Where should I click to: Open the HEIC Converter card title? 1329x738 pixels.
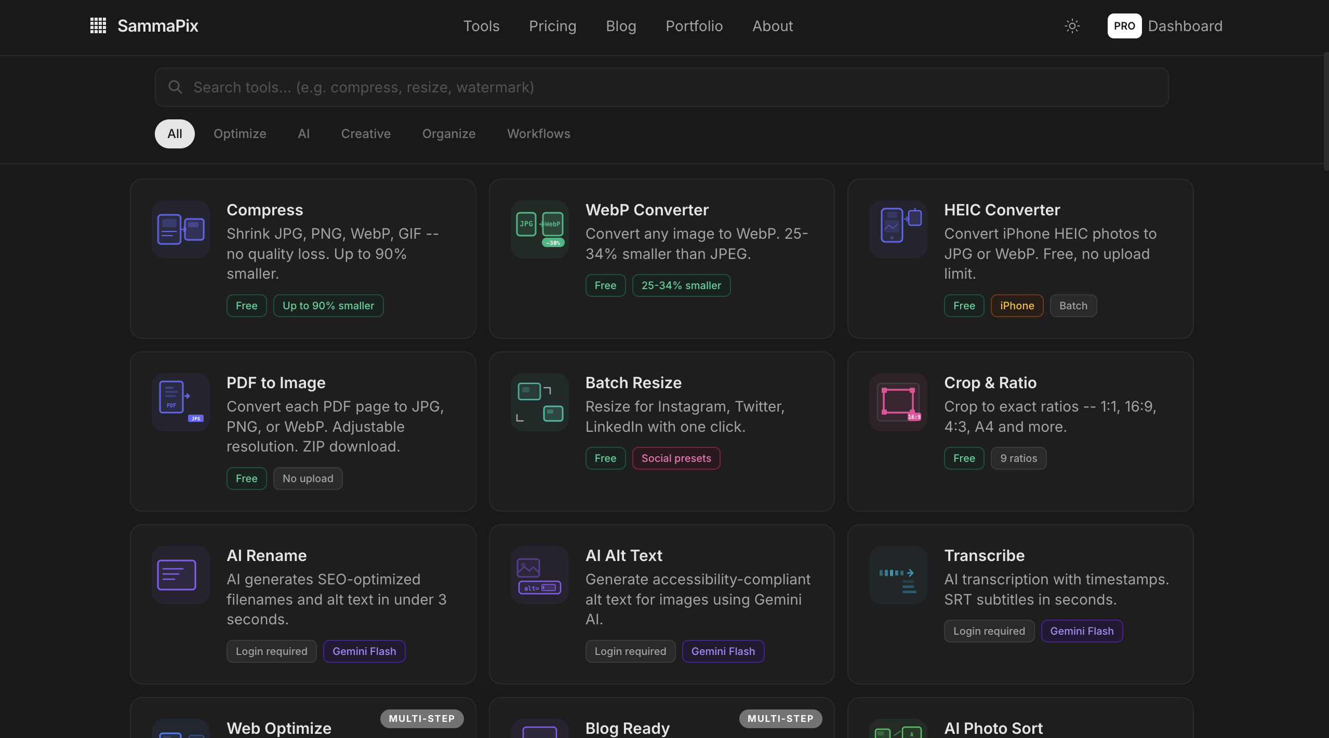pyautogui.click(x=1002, y=210)
